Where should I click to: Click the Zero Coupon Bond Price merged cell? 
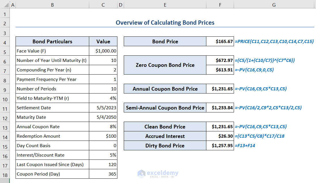[165, 65]
